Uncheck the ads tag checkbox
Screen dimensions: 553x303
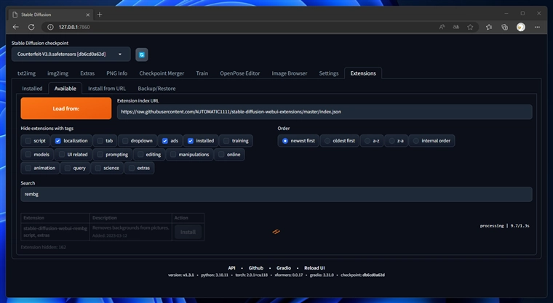coord(164,141)
